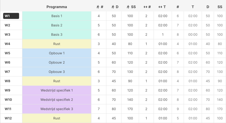Select the runner # value 7 in W11

pos(99,109)
